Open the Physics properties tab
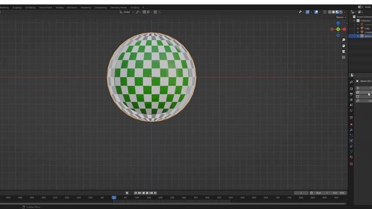Screen dimensions: 372x209 tap(351, 140)
